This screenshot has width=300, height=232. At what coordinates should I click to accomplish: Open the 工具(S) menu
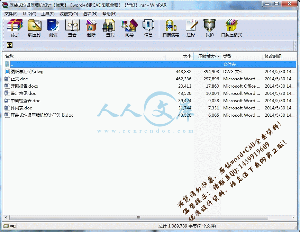coord(48,14)
